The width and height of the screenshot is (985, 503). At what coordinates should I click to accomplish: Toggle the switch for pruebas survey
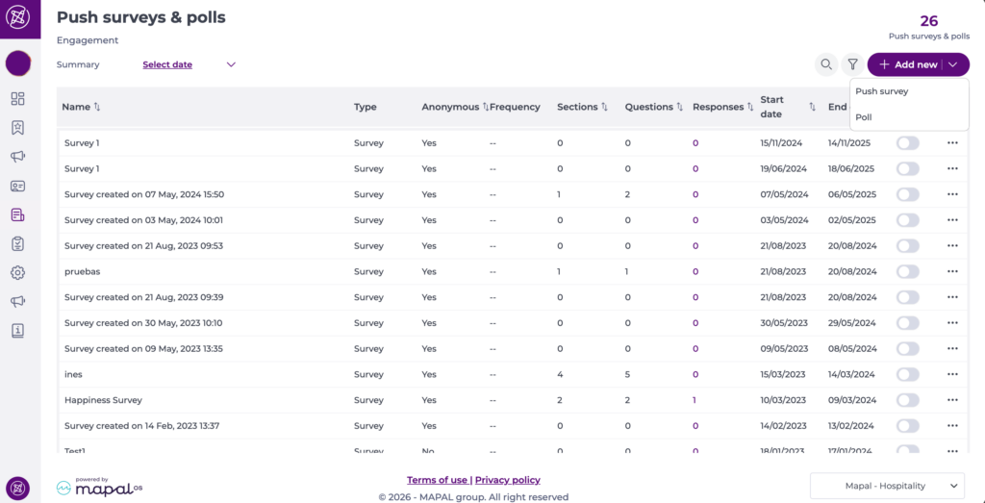point(907,271)
